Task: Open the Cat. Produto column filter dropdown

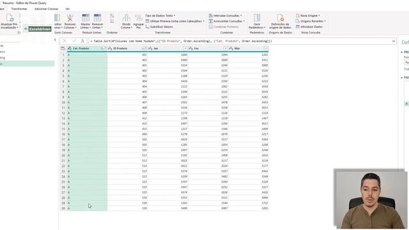Action: click(104, 49)
